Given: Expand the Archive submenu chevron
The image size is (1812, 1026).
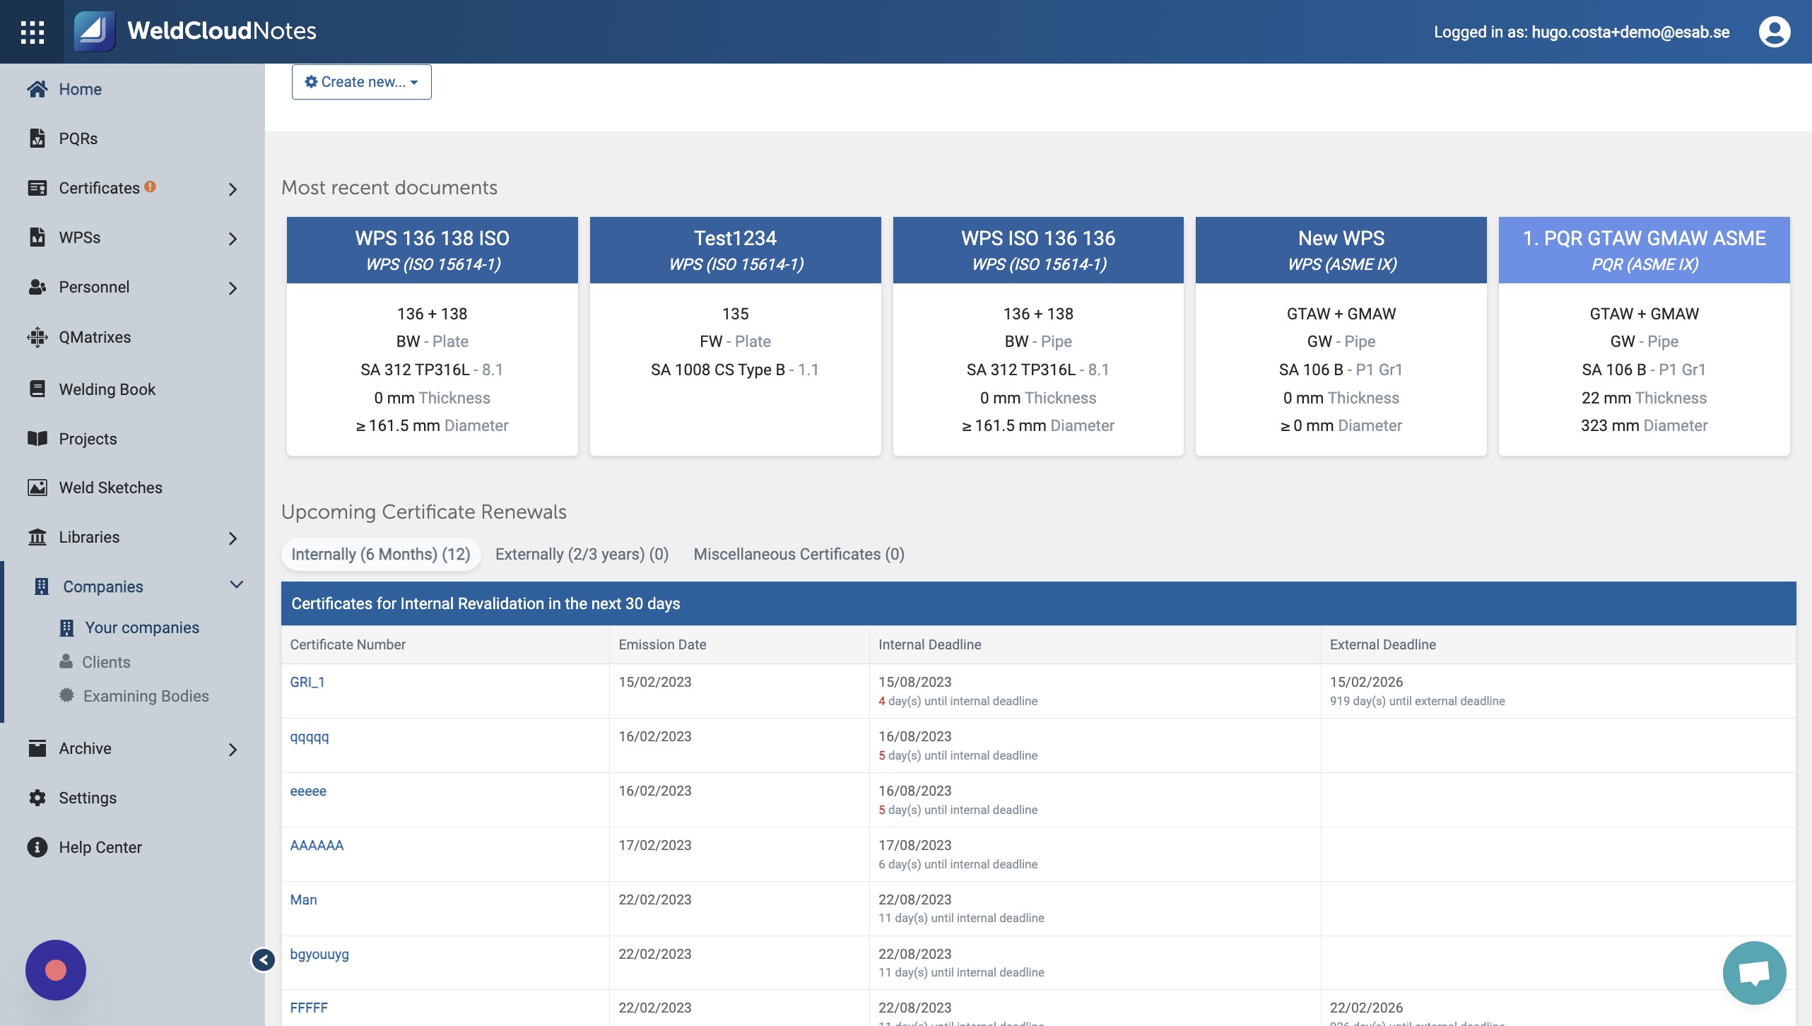Looking at the screenshot, I should point(233,750).
